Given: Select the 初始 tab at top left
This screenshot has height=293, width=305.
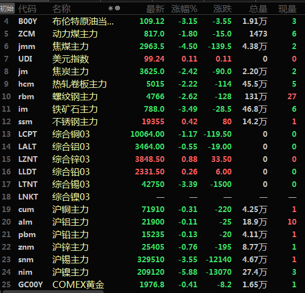Looking at the screenshot, I should [7, 9].
